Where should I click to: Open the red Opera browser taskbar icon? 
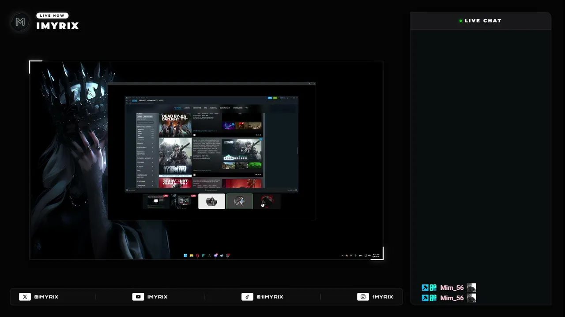(x=197, y=255)
